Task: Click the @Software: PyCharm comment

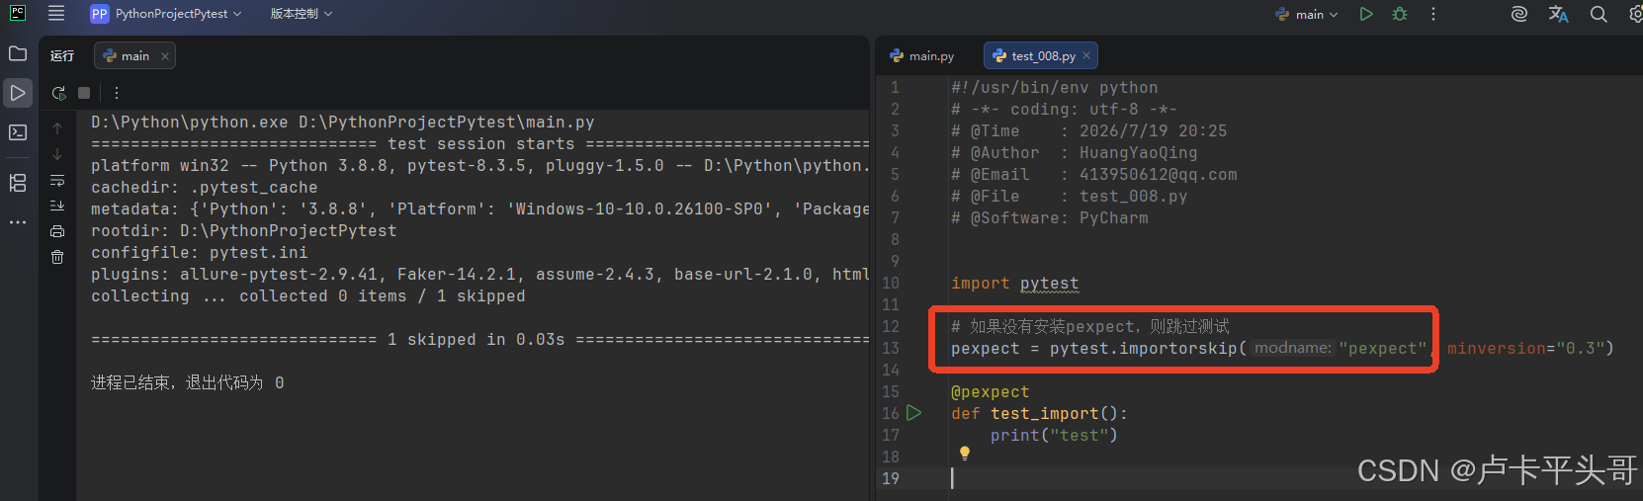Action: coord(1050,218)
